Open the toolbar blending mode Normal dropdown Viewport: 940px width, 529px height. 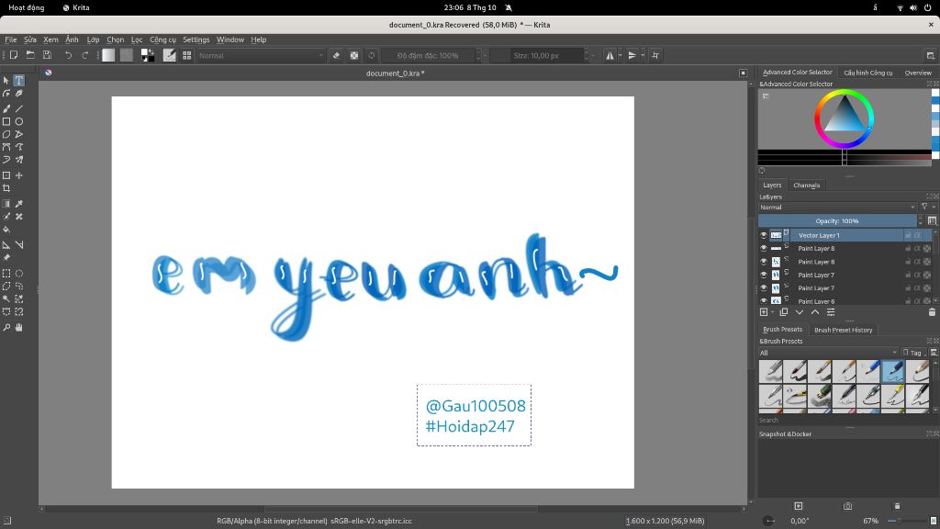pos(262,55)
